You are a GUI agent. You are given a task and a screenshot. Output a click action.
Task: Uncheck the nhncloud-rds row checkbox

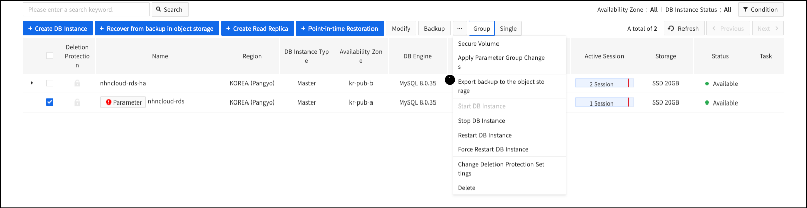tap(50, 102)
